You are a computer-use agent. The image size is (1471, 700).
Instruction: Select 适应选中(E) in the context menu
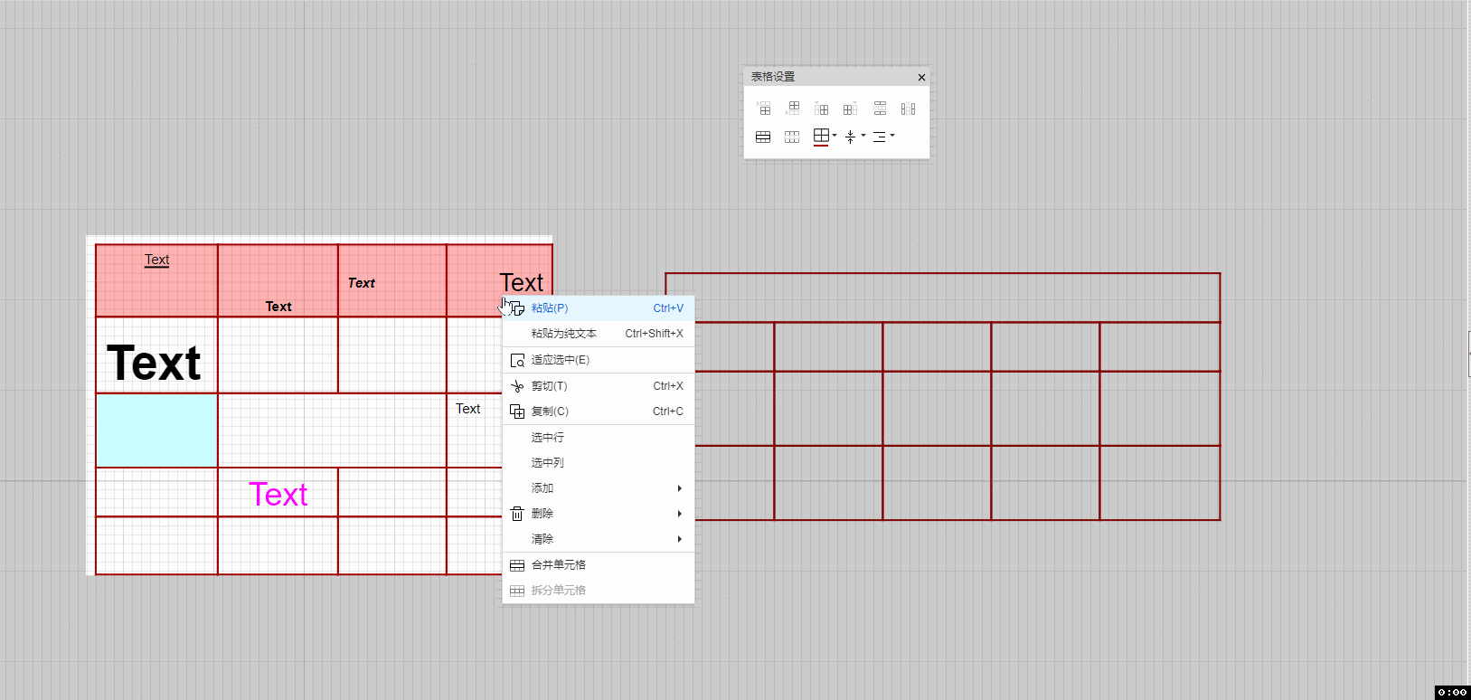tap(599, 360)
